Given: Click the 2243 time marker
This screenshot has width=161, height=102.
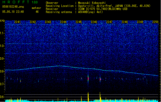Looking at the screenshot, I should coord(48,22).
